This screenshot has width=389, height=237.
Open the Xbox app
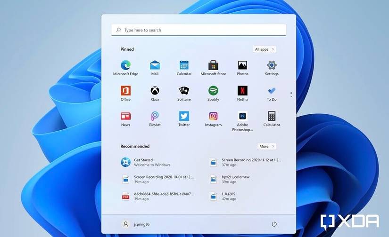[x=155, y=94]
